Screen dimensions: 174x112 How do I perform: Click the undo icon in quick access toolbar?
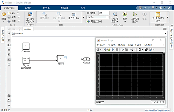pos(145,8)
